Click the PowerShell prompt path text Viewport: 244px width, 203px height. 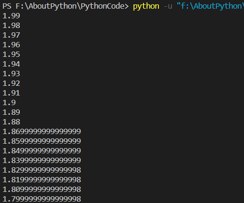[66, 6]
